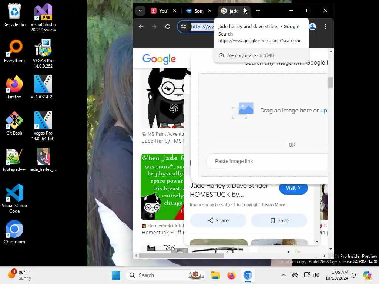Open network display tray icon
The height and width of the screenshot is (284, 379).
[x=307, y=275]
